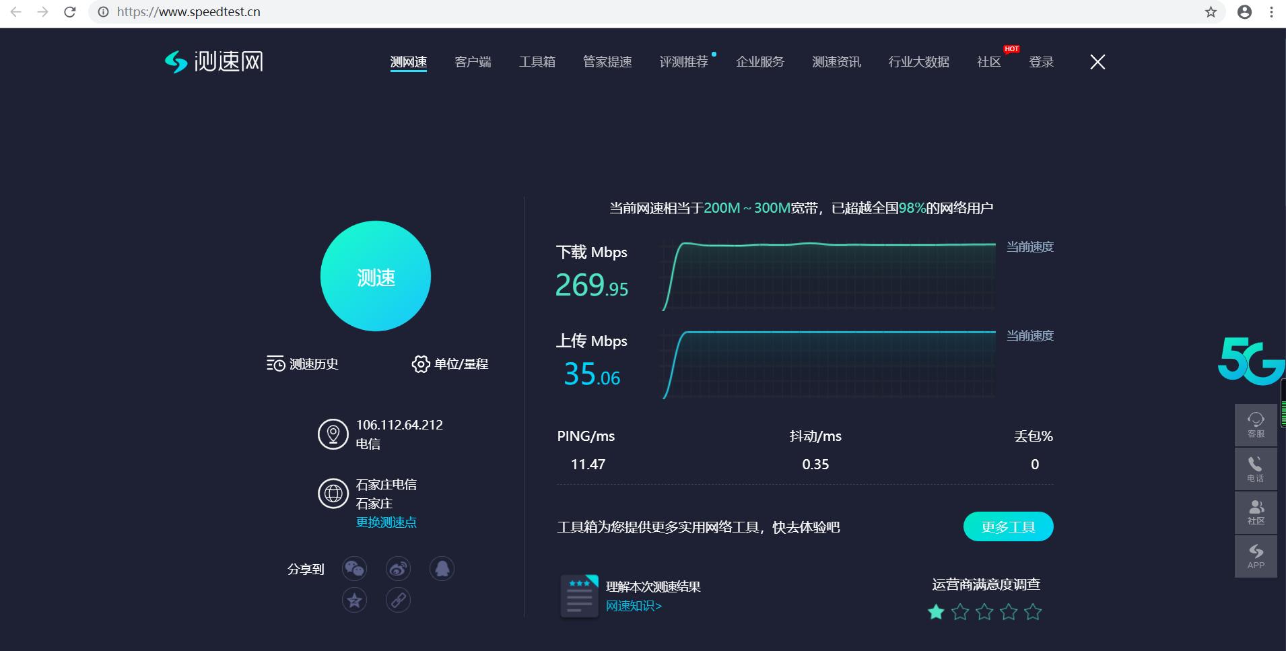This screenshot has width=1286, height=651.
Task: Switch to 测网速 tab
Action: click(409, 61)
